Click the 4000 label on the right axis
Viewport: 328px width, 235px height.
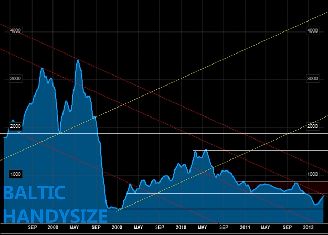point(313,31)
